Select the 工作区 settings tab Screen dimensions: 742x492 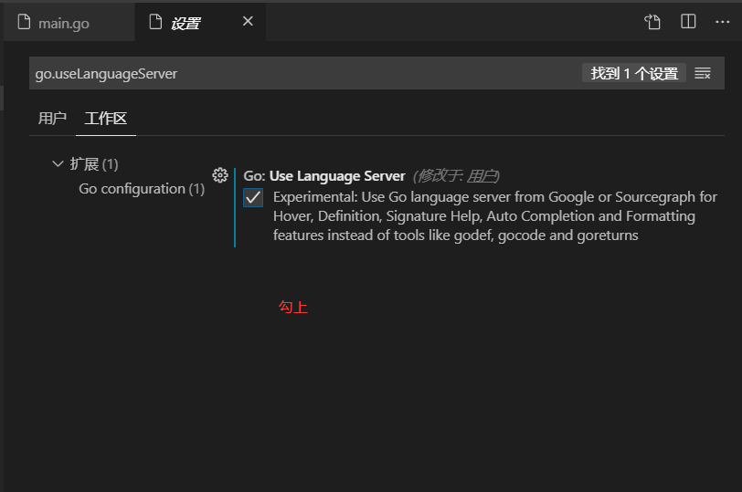(x=106, y=118)
